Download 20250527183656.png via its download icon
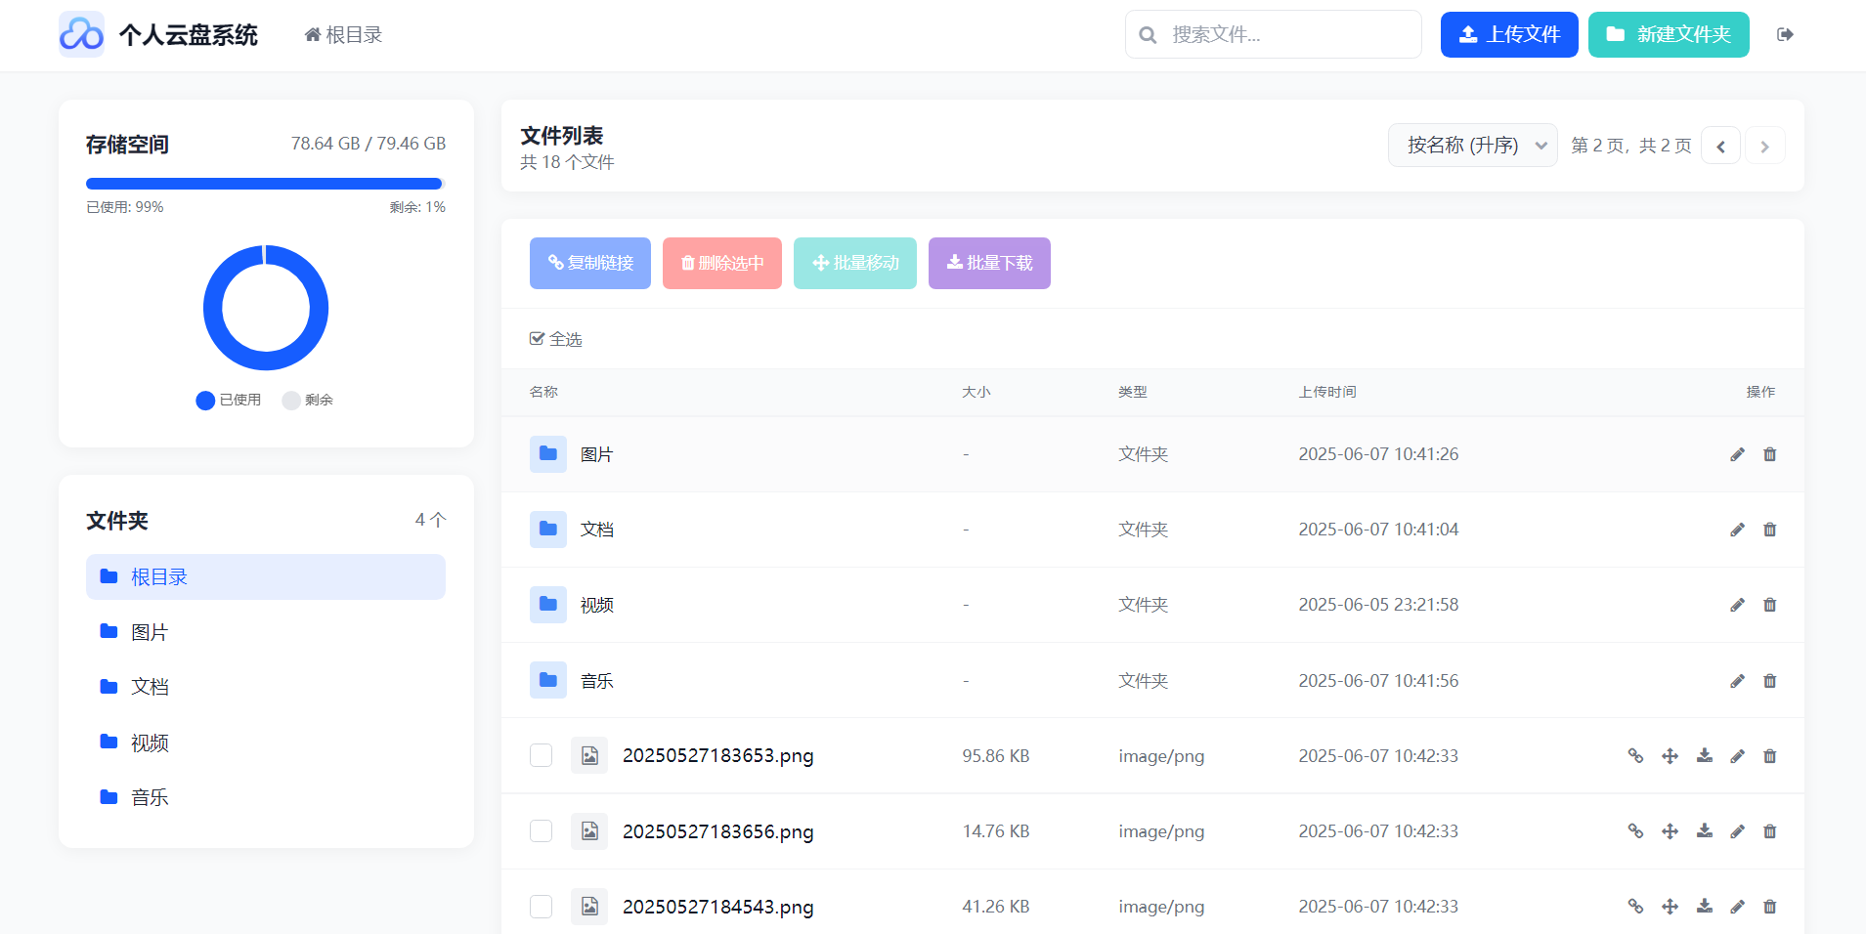 (1705, 830)
